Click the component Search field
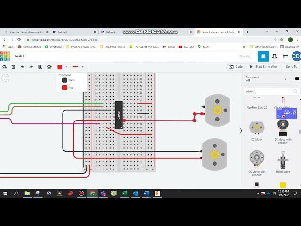Image resolution: width=301 pixels, height=226 pixels. coord(271,91)
